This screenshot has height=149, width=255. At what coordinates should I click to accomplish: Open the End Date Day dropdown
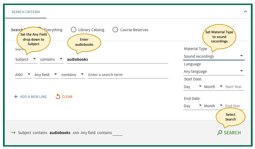tap(192, 106)
